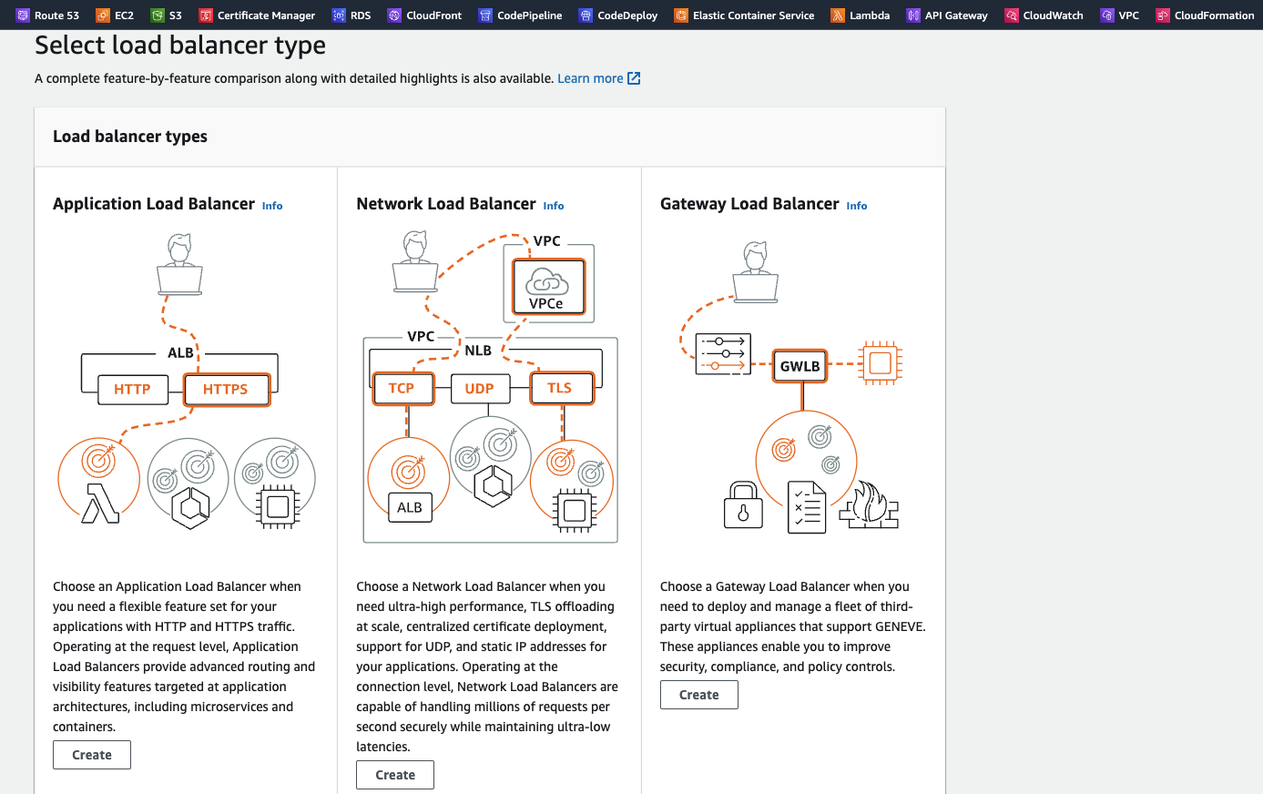Click the UDP listener box in NLB diagram
Image resolution: width=1263 pixels, height=794 pixels.
click(480, 389)
